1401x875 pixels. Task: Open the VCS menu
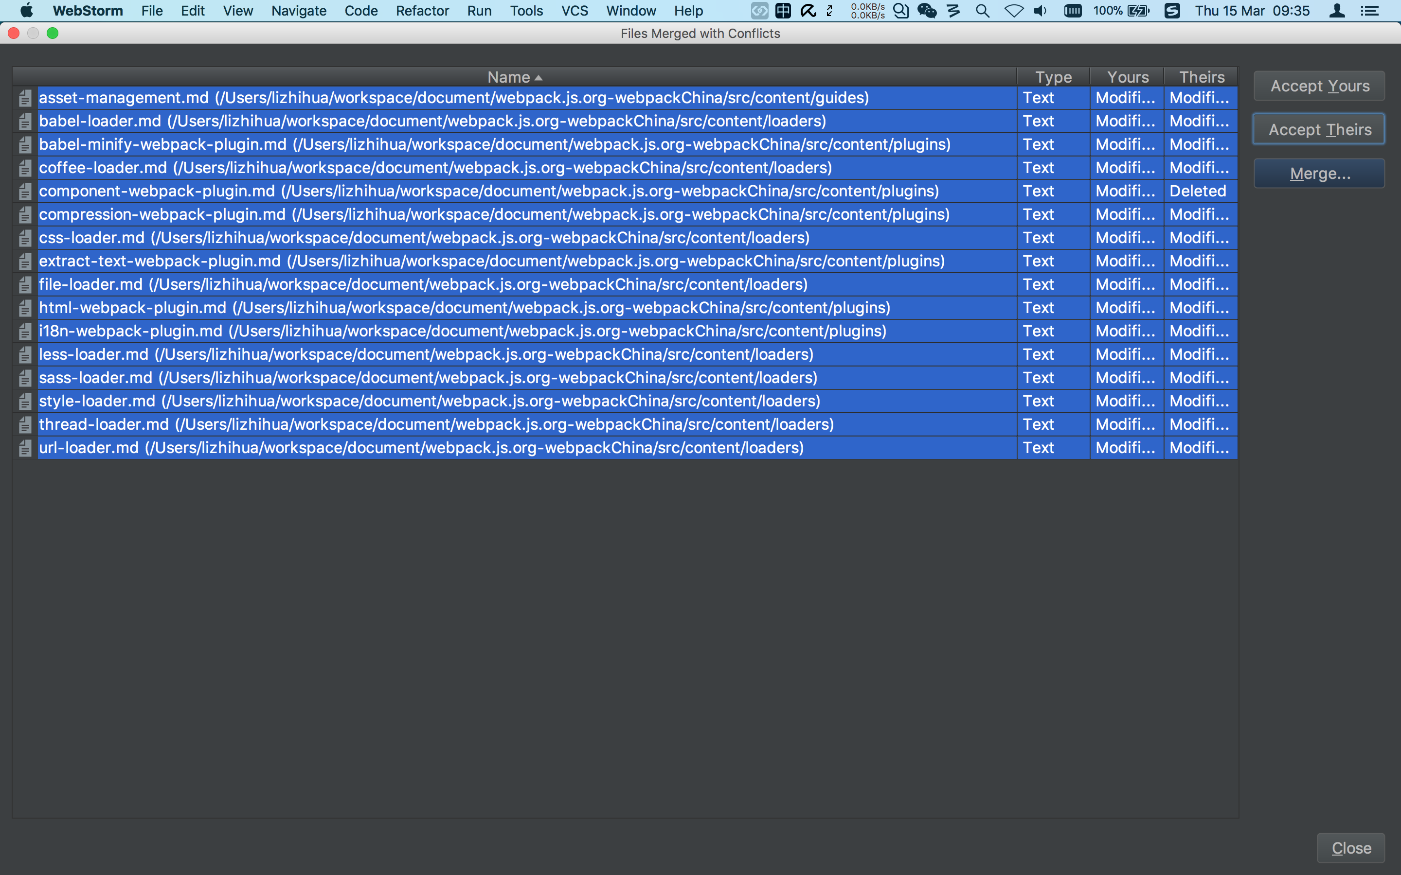click(574, 10)
